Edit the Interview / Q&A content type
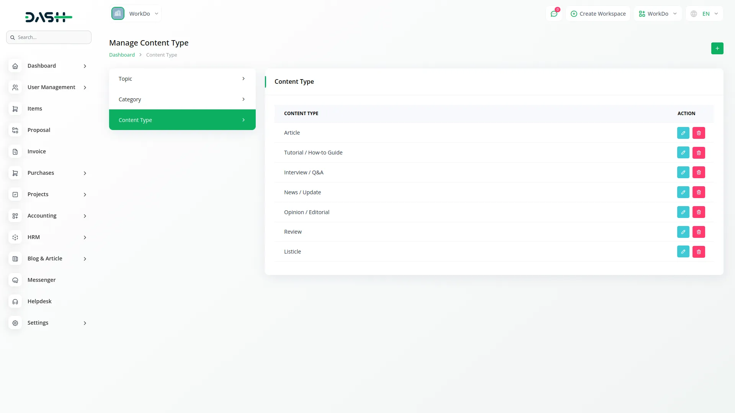 coord(683,172)
